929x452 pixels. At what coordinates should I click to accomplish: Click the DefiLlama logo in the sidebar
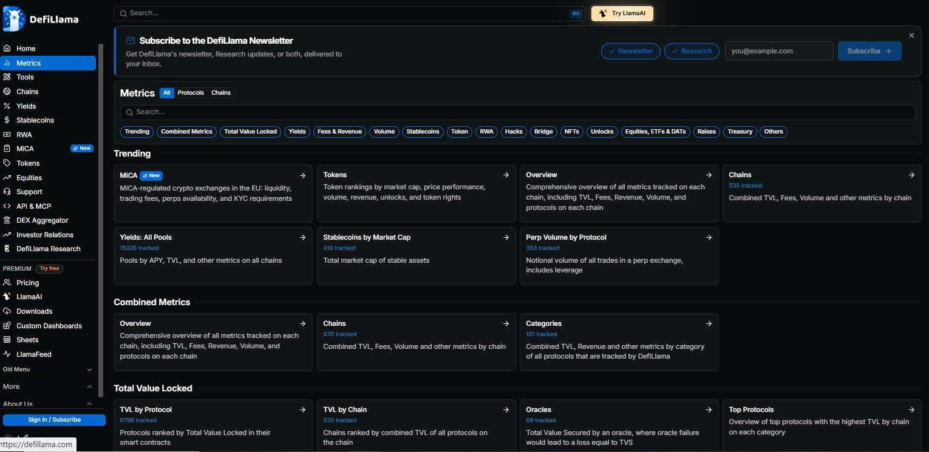(41, 19)
